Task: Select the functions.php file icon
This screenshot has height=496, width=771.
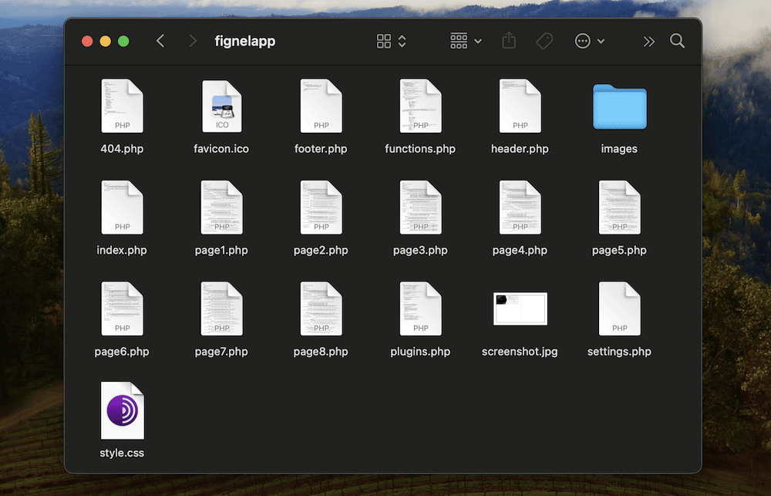Action: (420, 106)
